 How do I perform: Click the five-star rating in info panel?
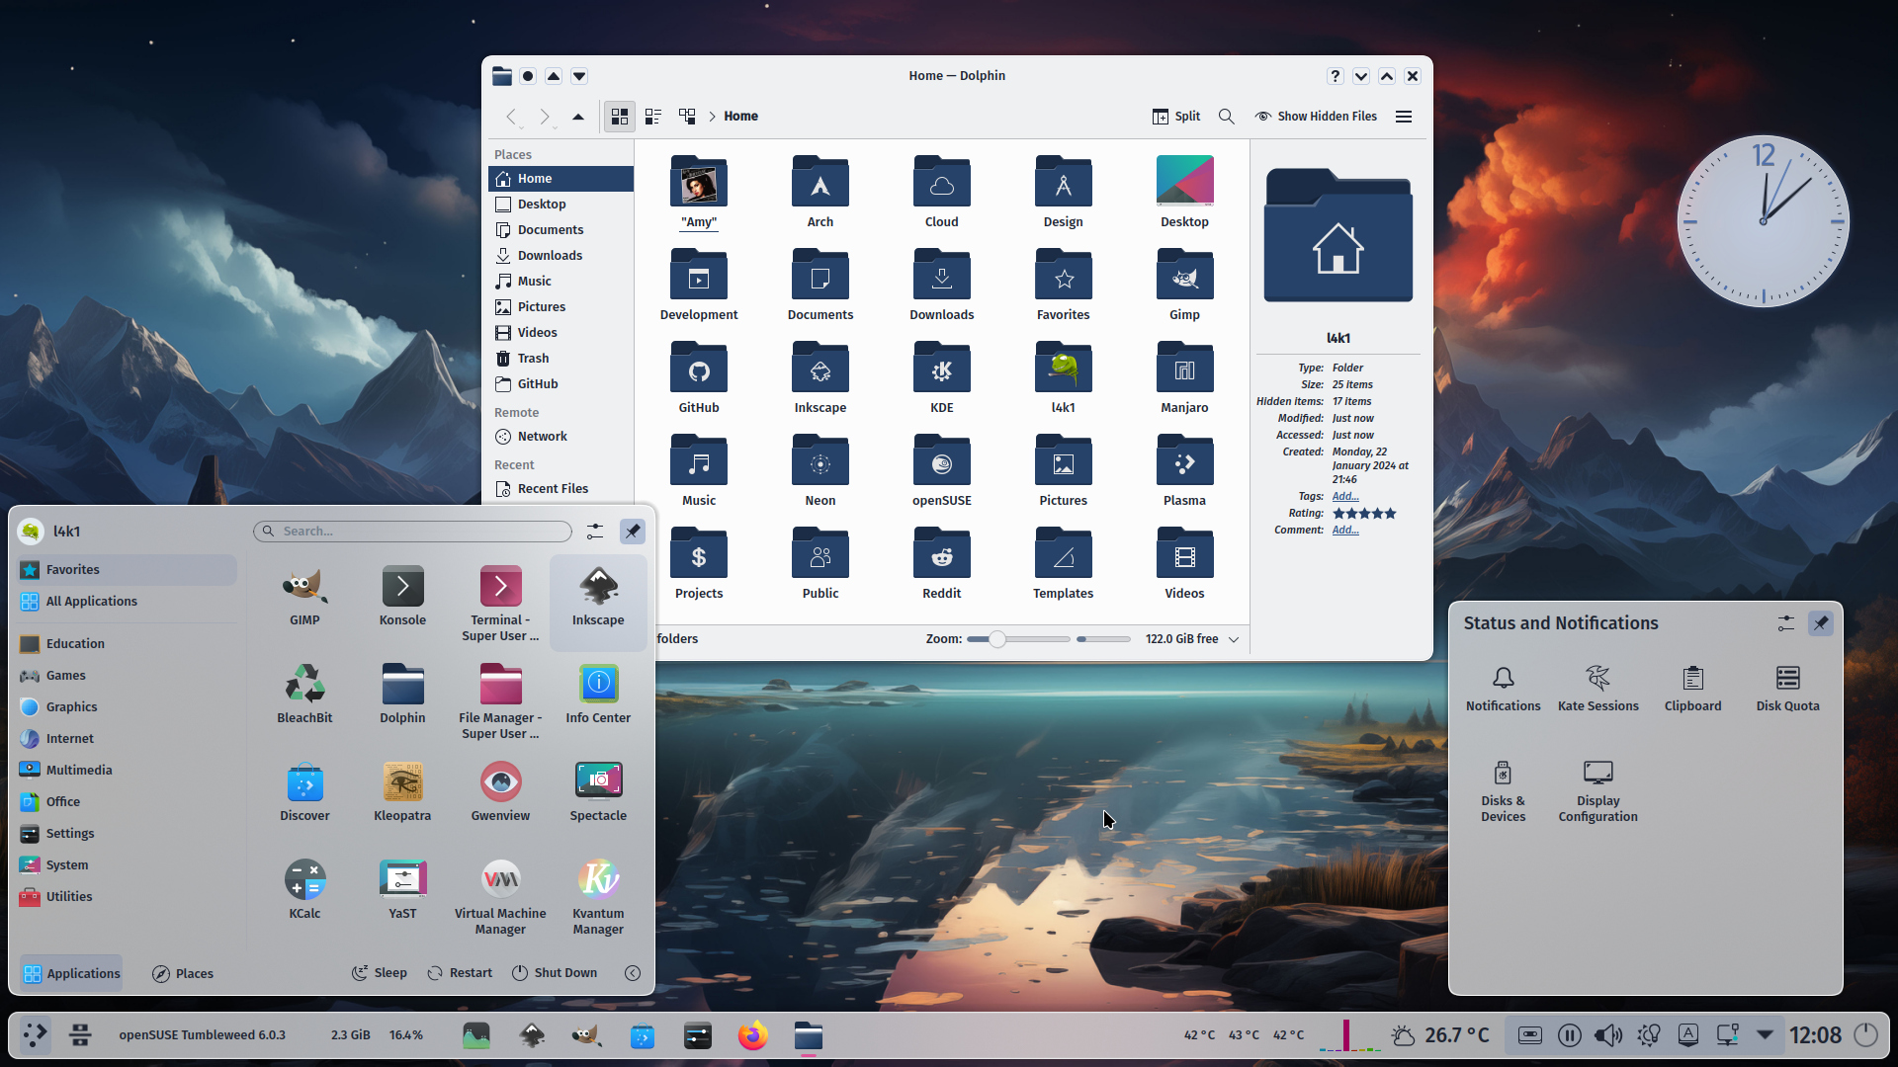tap(1364, 514)
